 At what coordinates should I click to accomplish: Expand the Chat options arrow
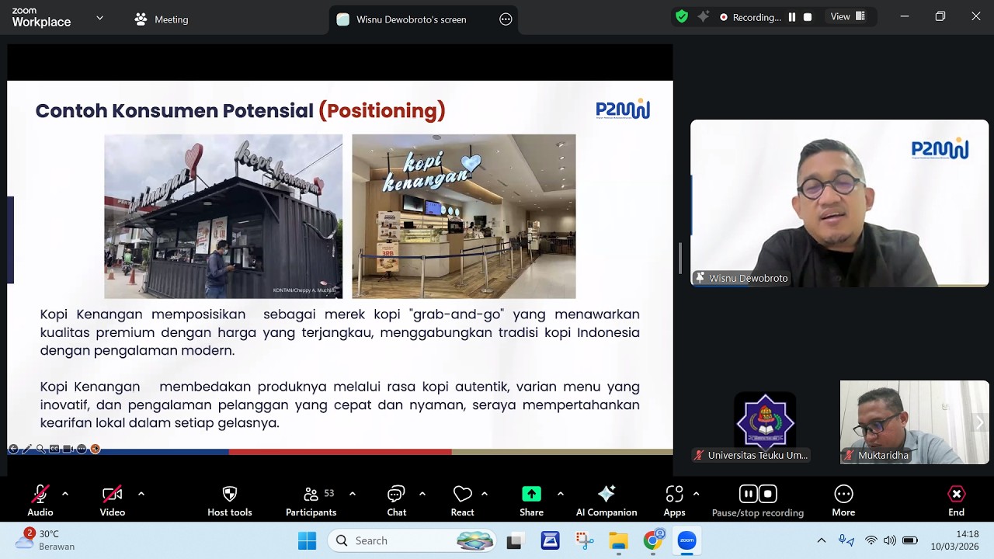click(x=422, y=494)
